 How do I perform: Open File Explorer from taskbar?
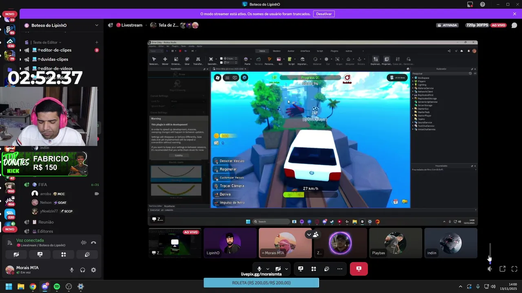pyautogui.click(x=21, y=286)
